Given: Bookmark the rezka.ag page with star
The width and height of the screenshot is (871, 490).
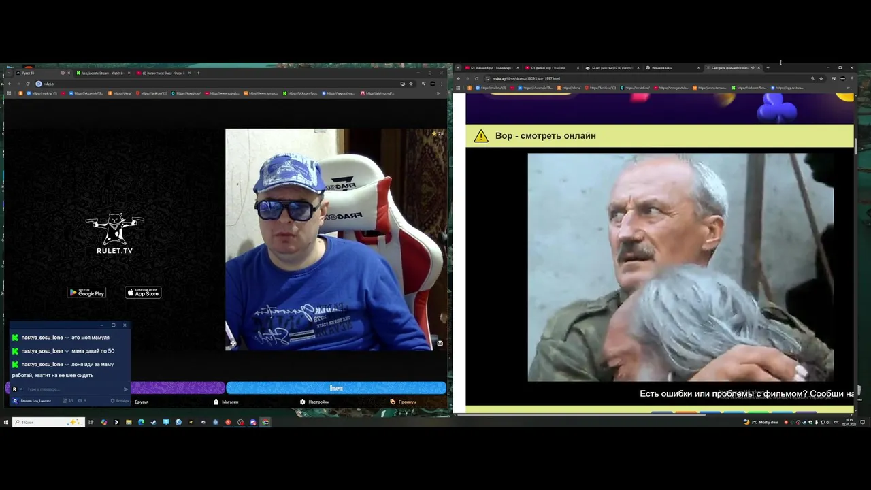Looking at the screenshot, I should pyautogui.click(x=821, y=78).
